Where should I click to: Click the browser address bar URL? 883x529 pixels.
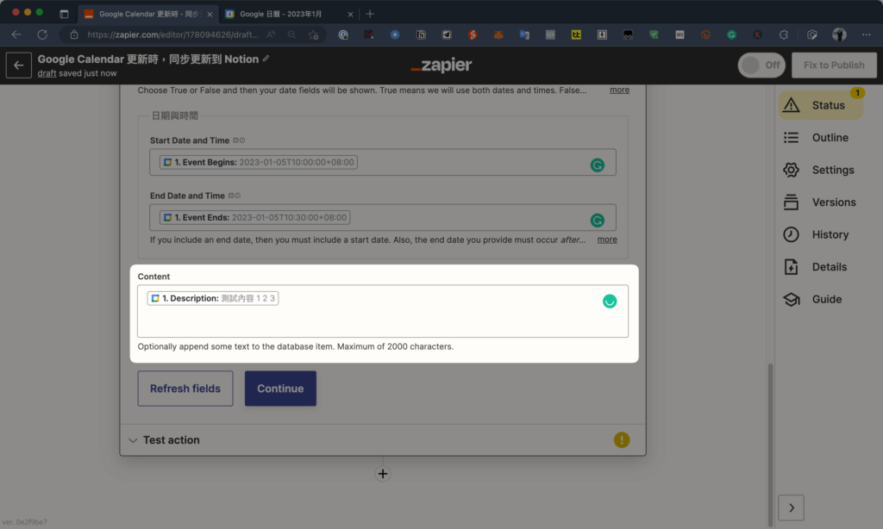(x=172, y=34)
